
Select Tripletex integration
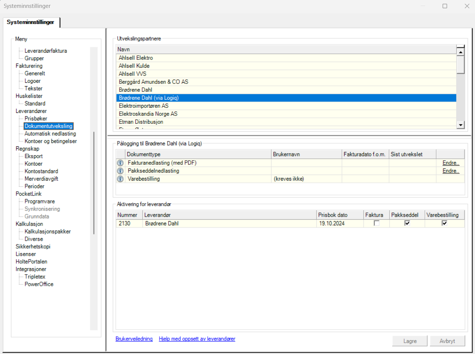pos(35,277)
